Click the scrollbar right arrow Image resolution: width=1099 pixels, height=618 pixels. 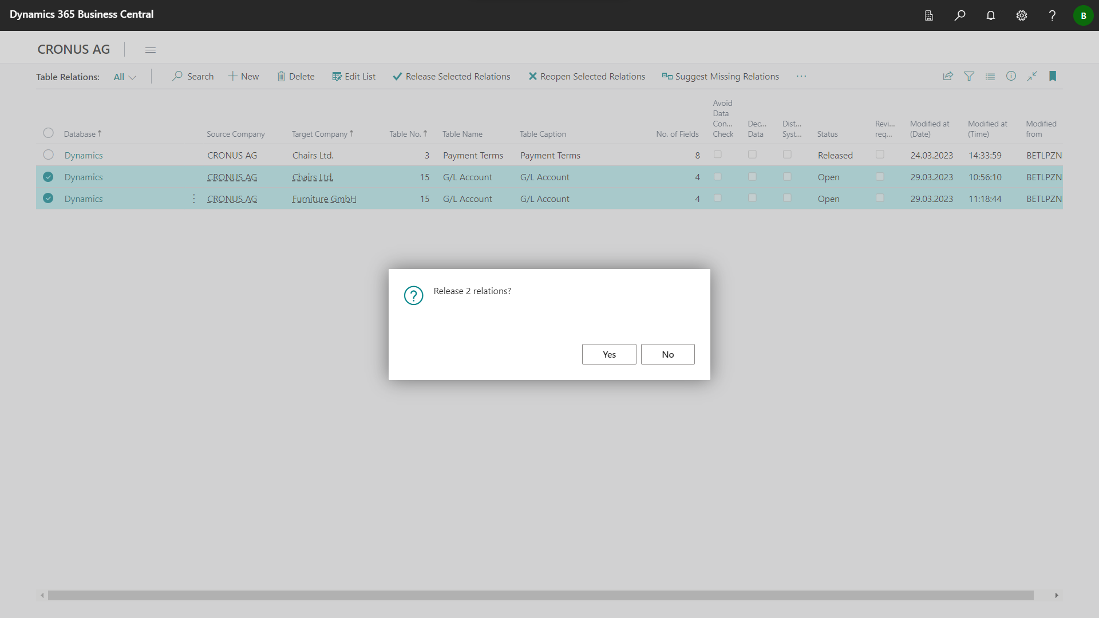click(x=1057, y=595)
